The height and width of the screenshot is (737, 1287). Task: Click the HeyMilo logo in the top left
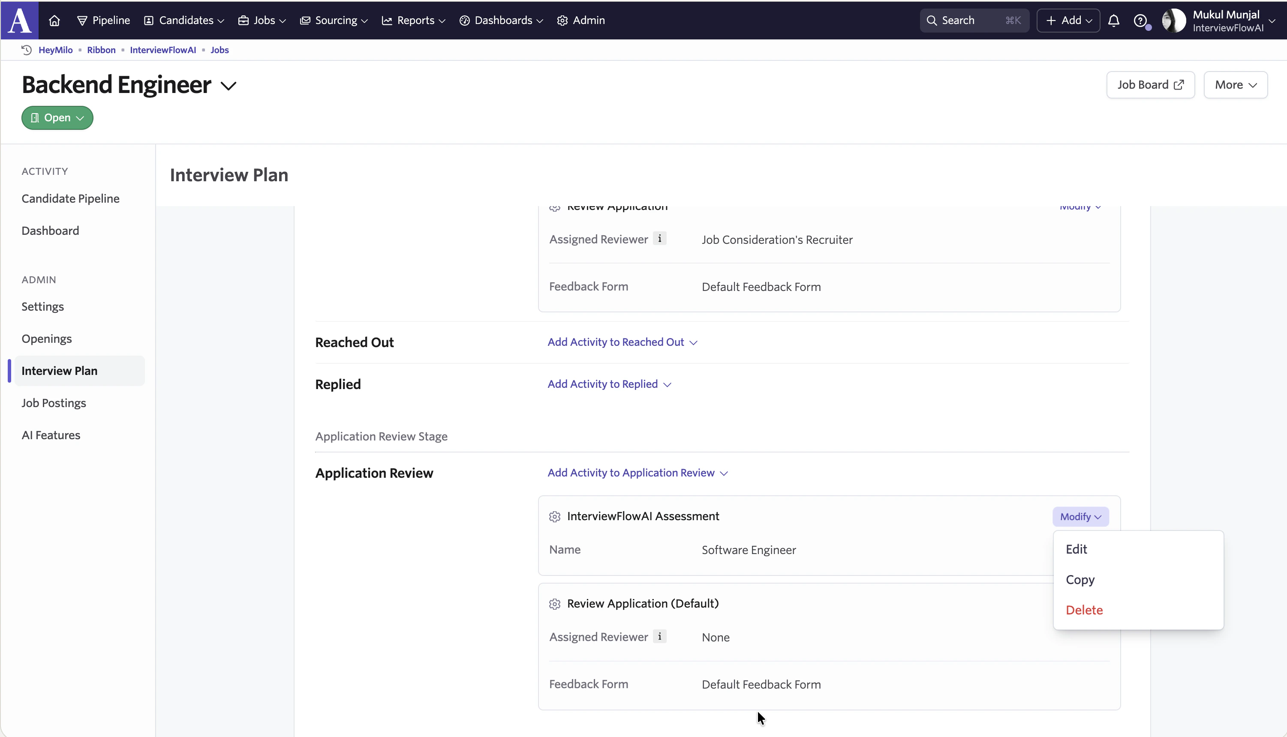pyautogui.click(x=19, y=20)
